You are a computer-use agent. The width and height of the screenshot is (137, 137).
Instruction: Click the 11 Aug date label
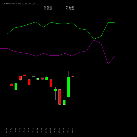pyautogui.click(x=15, y=130)
